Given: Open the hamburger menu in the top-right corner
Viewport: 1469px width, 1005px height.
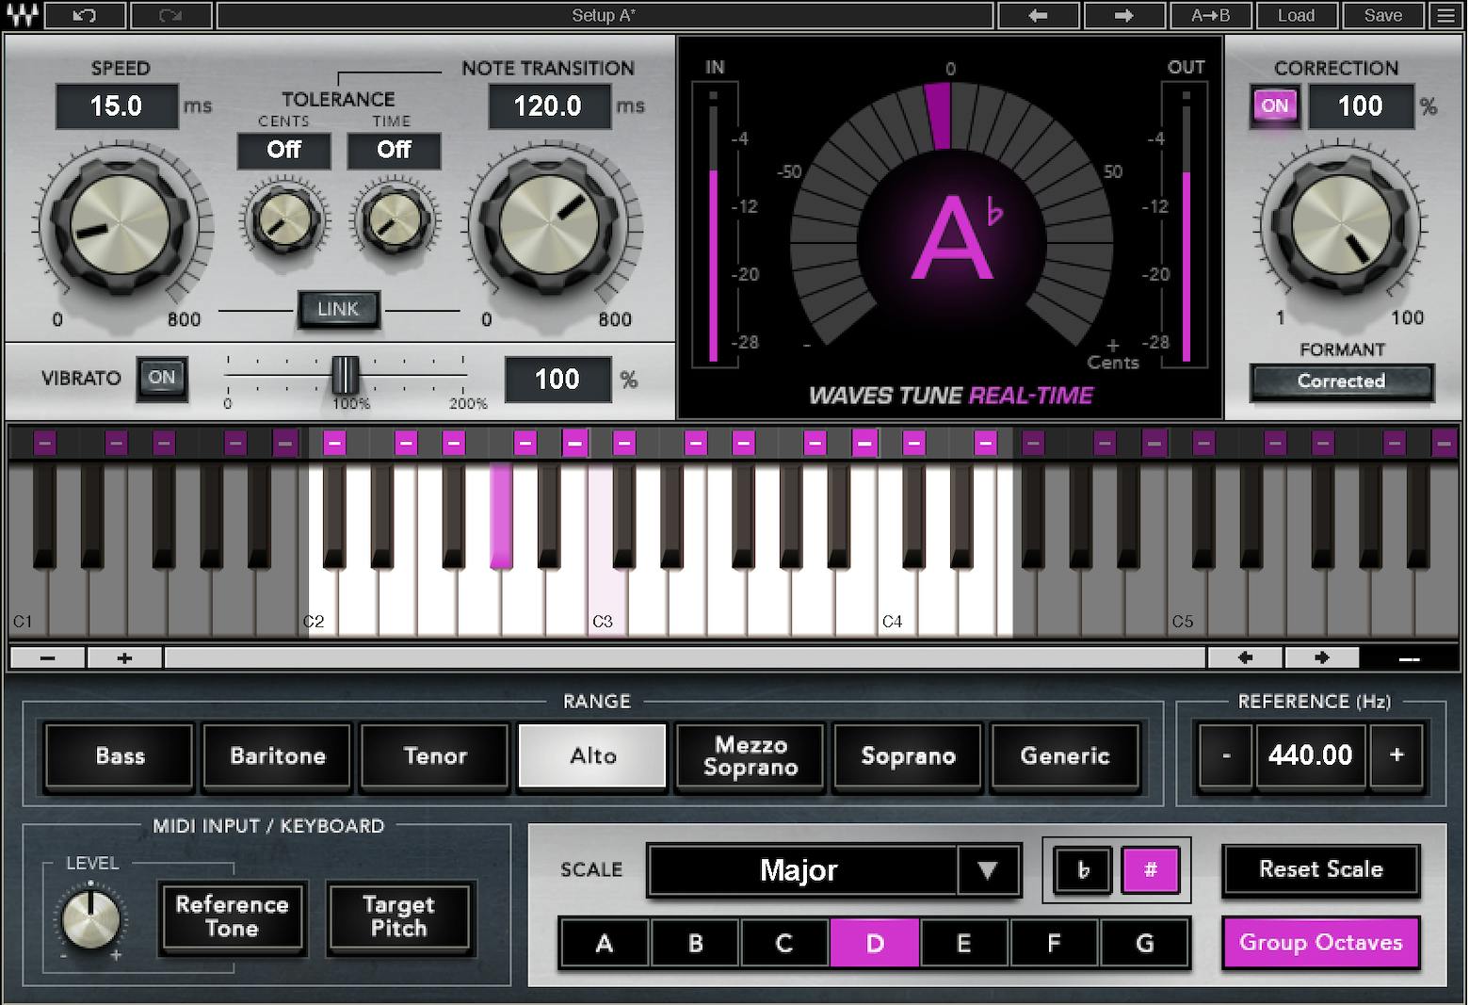Looking at the screenshot, I should click(1446, 15).
